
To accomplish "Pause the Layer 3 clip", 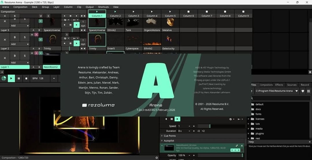I will click(x=70, y=25).
